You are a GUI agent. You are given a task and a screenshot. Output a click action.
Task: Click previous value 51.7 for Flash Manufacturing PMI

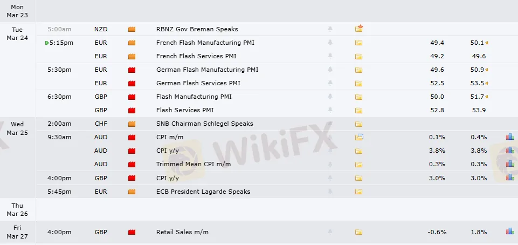[478, 97]
